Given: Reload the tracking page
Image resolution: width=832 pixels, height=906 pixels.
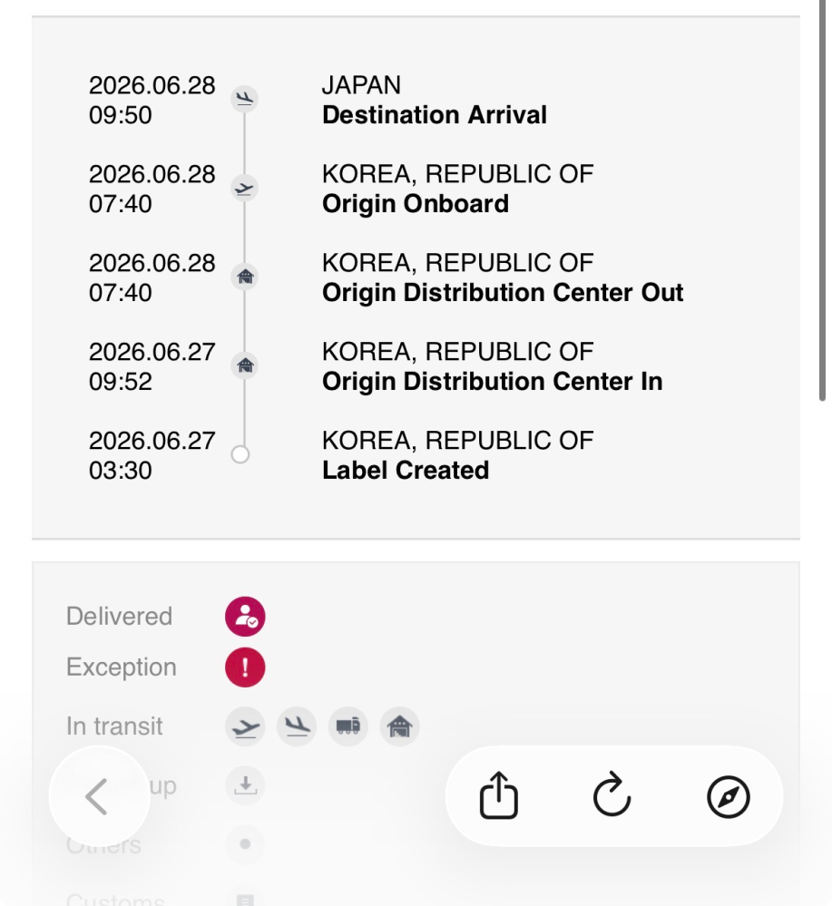Looking at the screenshot, I should 612,795.
